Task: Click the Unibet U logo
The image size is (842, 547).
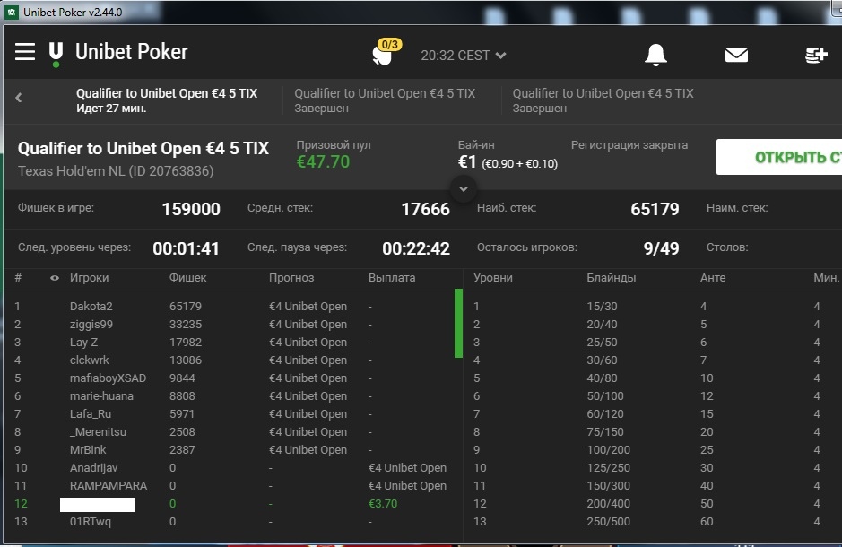Action: (56, 54)
